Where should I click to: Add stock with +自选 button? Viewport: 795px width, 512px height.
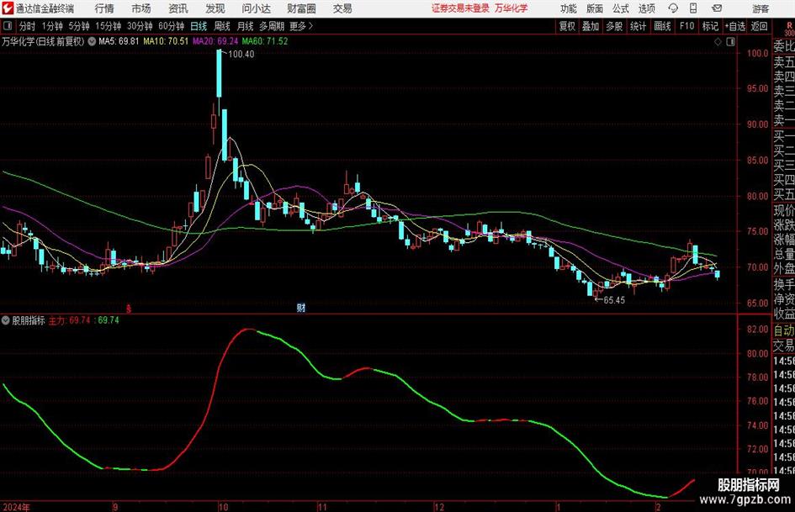734,26
